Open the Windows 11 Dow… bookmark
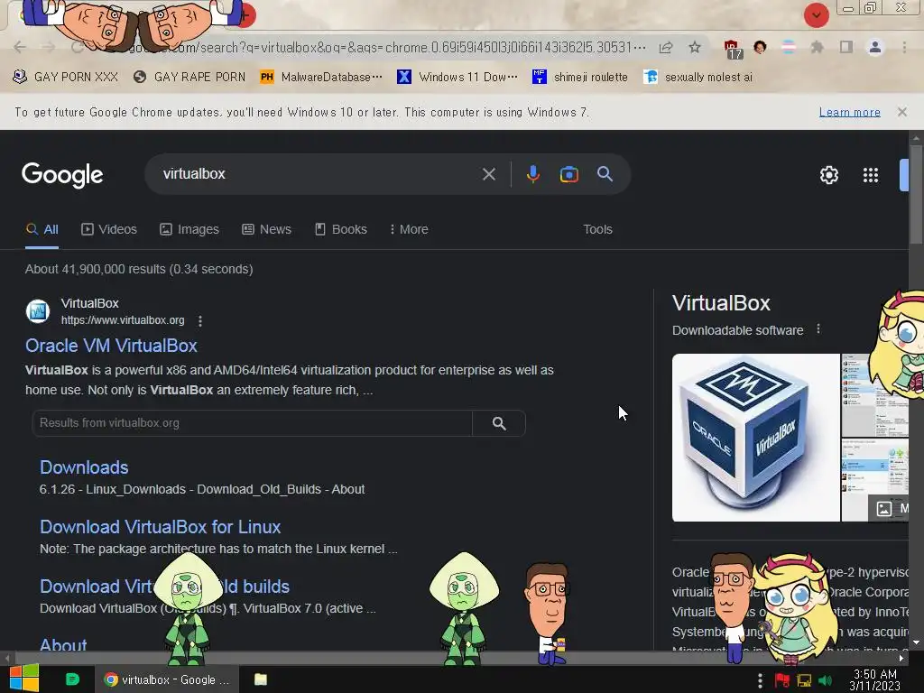This screenshot has height=693, width=924. click(457, 78)
